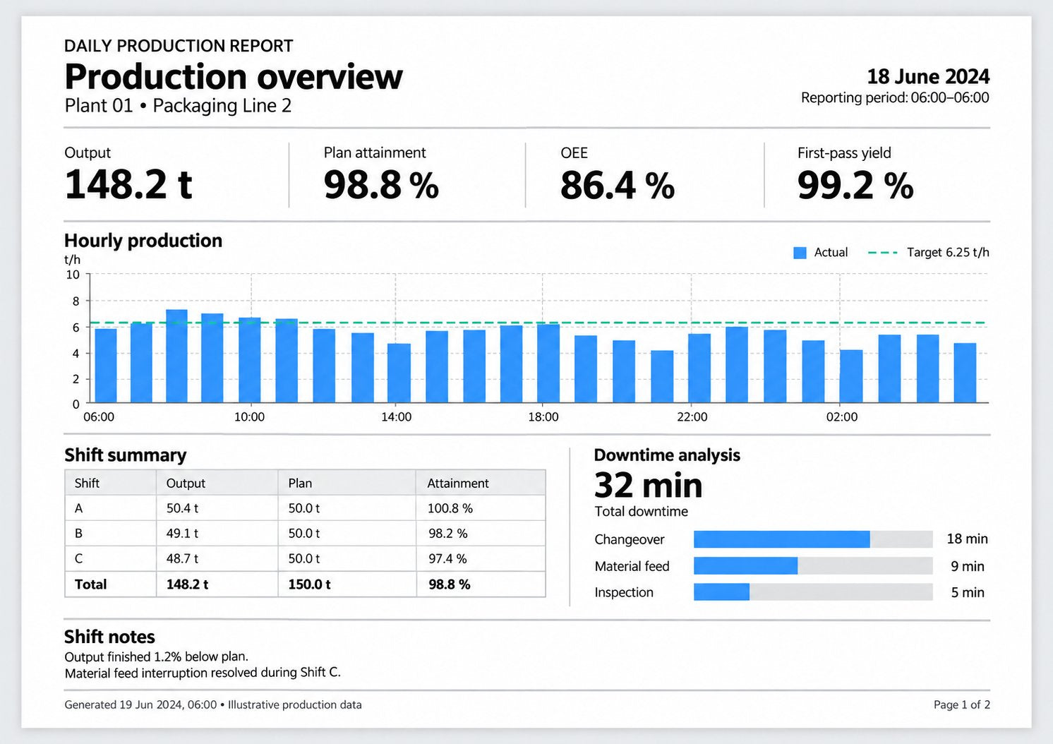
Task: Click the 'Plan' column header
Action: point(300,484)
